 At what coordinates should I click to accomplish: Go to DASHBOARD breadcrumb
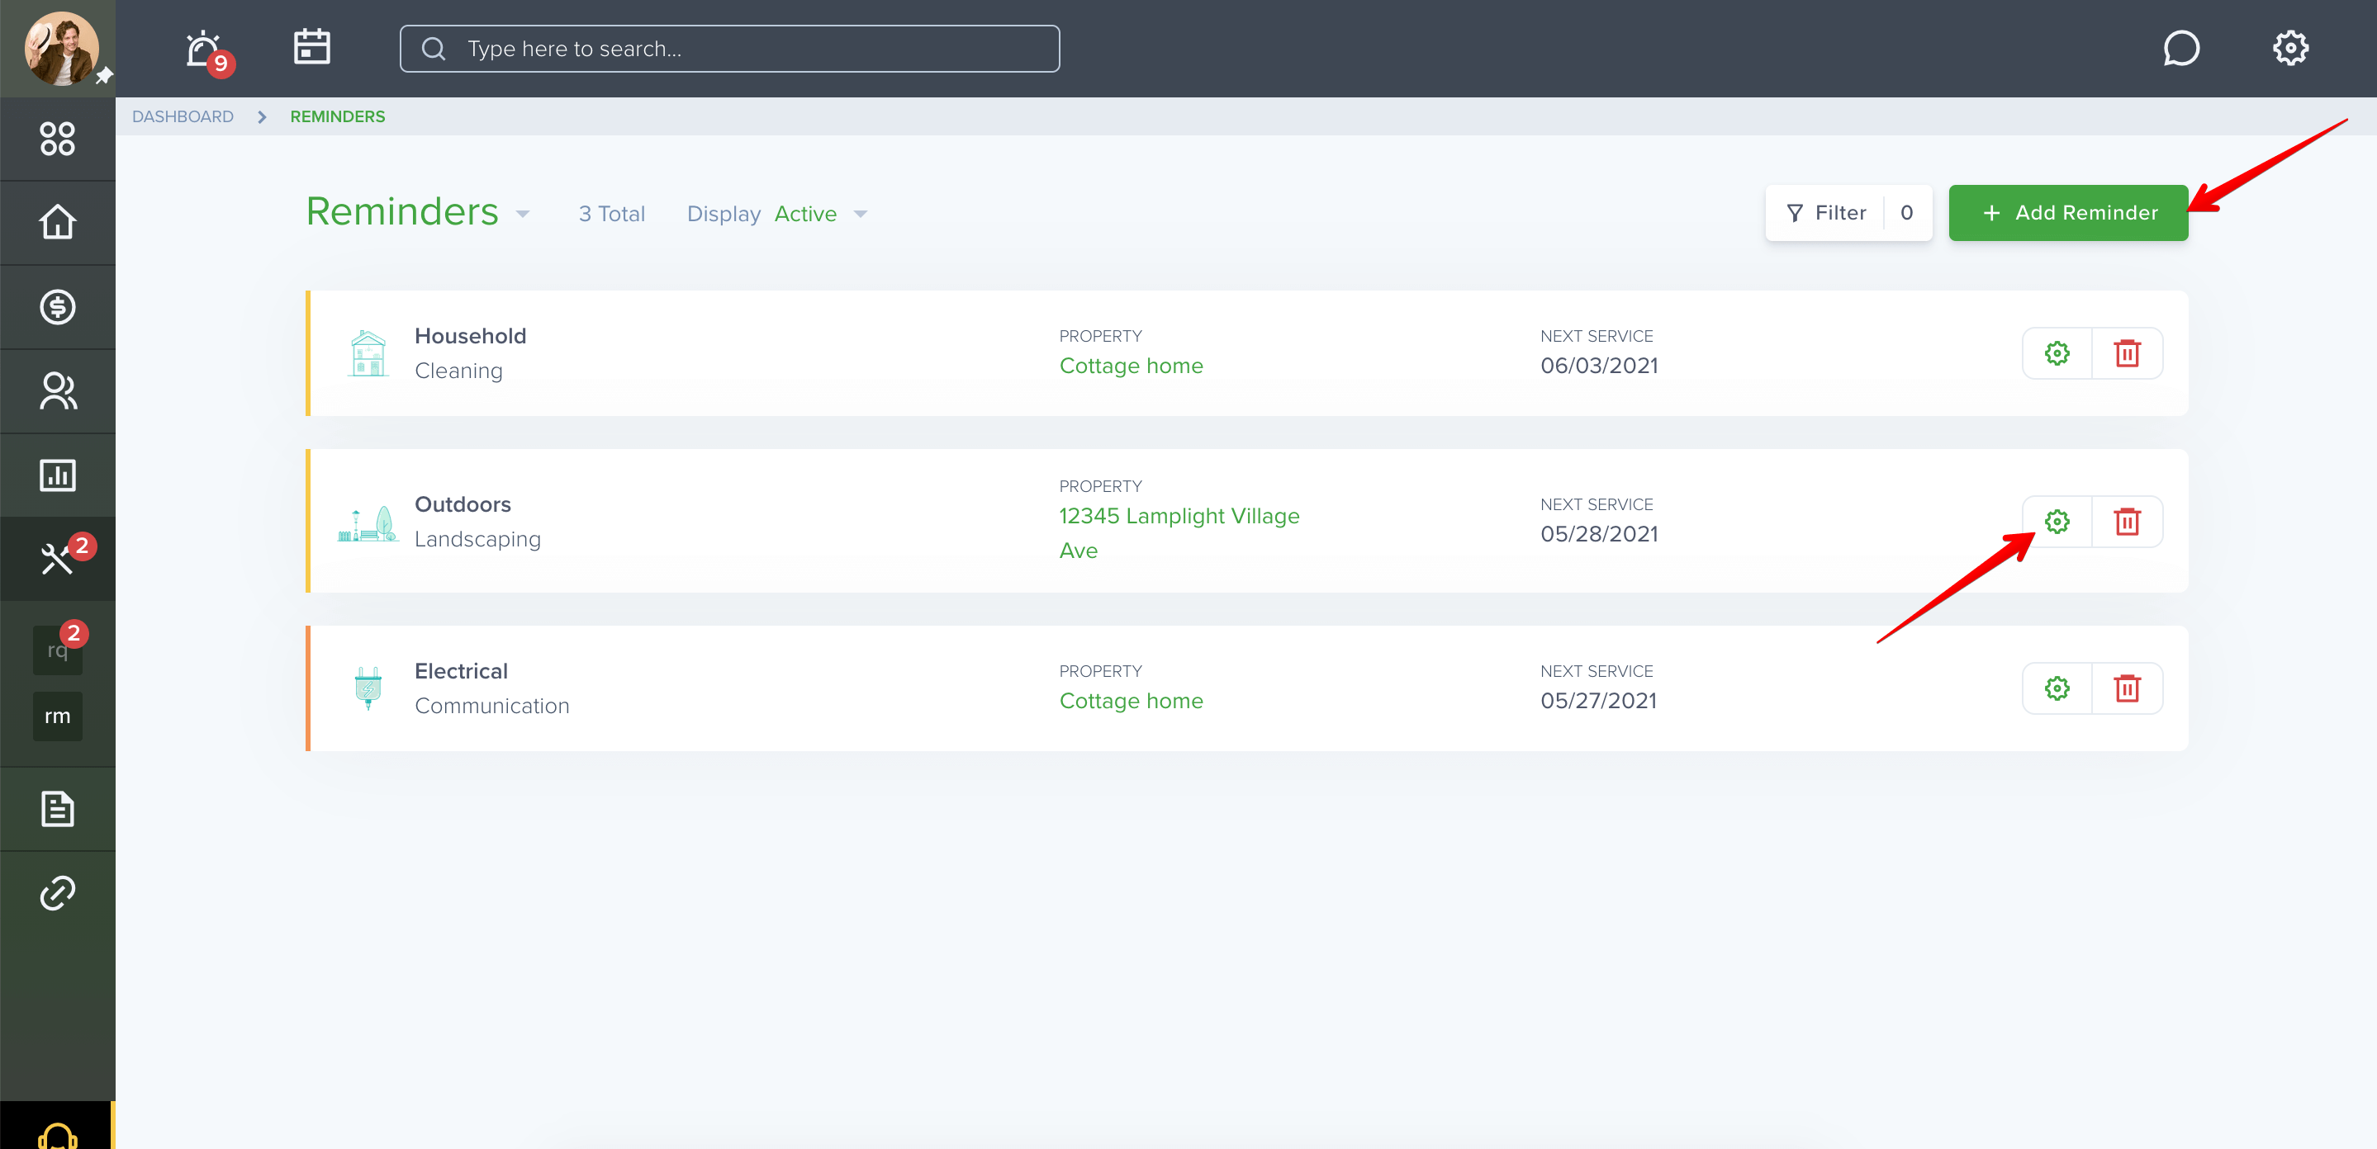(183, 116)
